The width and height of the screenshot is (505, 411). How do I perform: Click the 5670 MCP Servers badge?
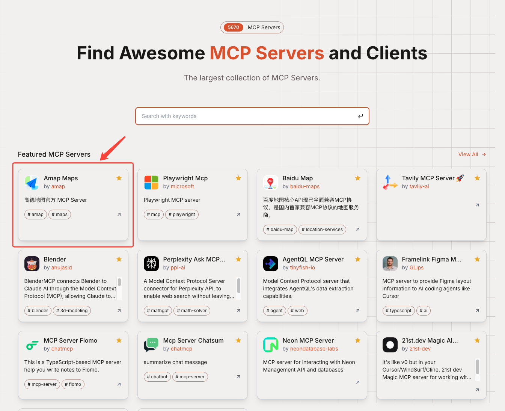[252, 27]
